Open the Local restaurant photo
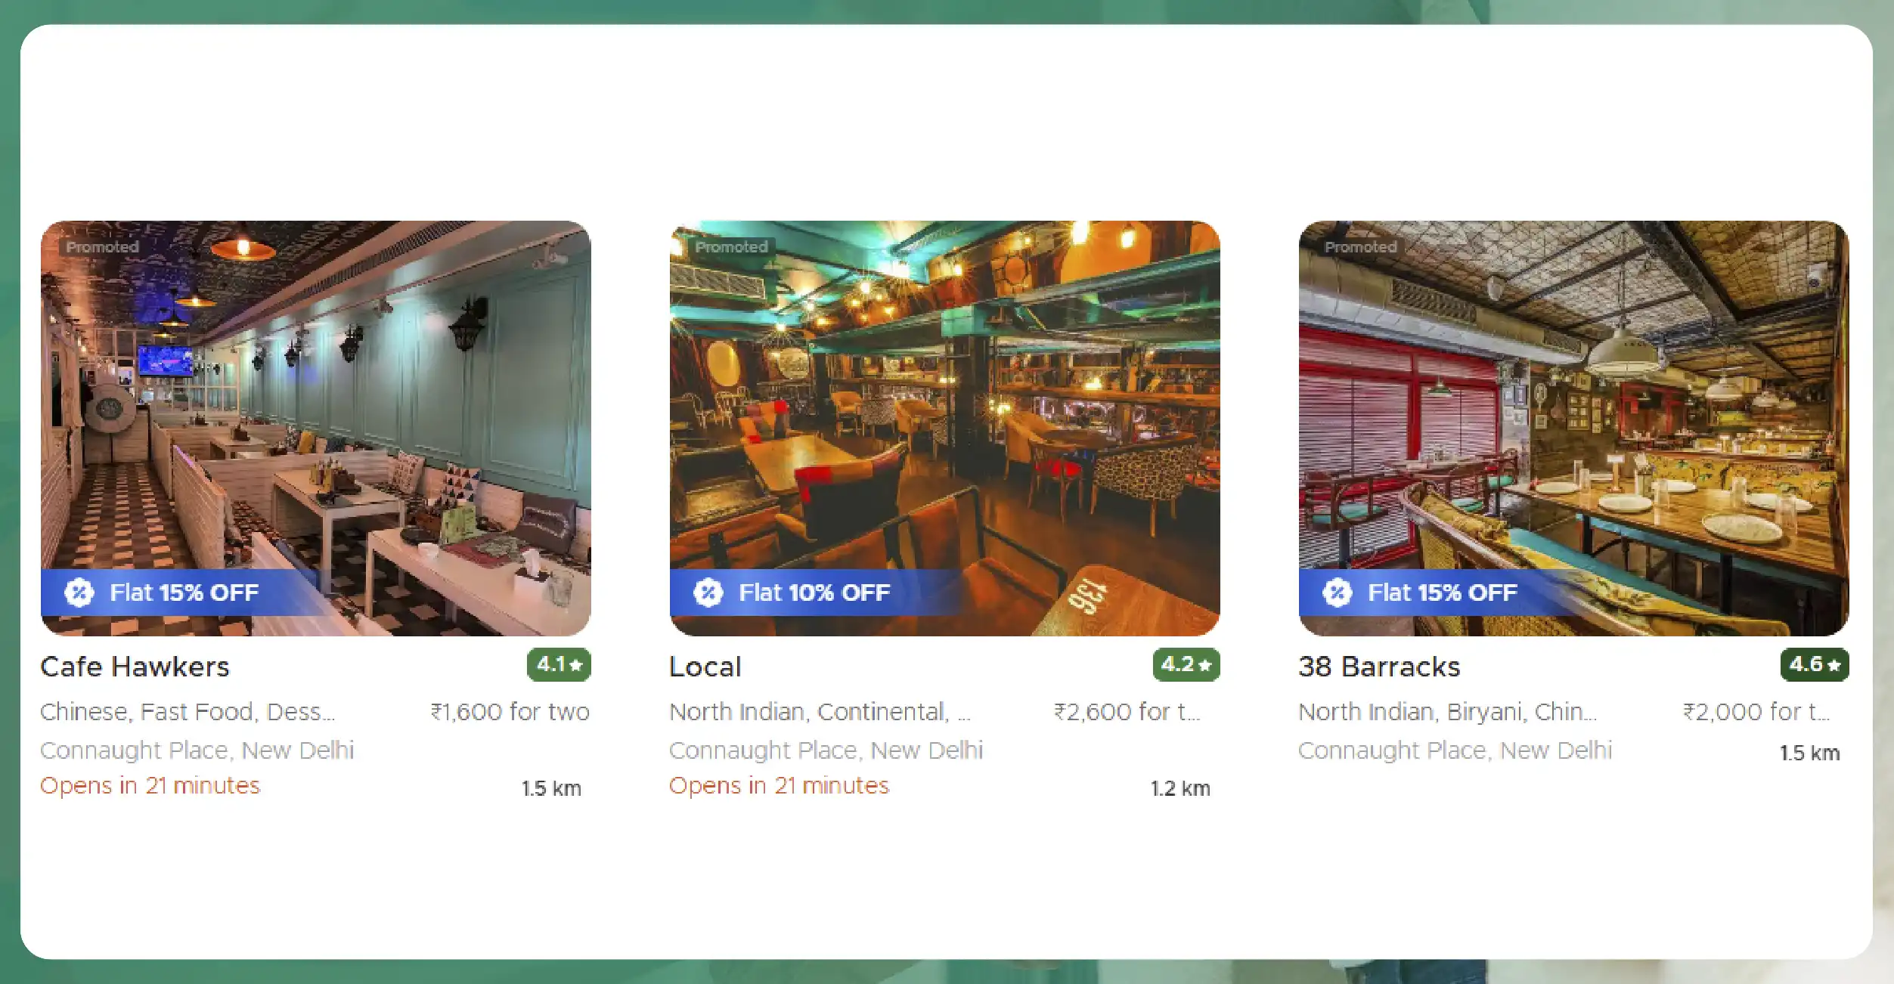This screenshot has width=1894, height=984. [x=945, y=428]
